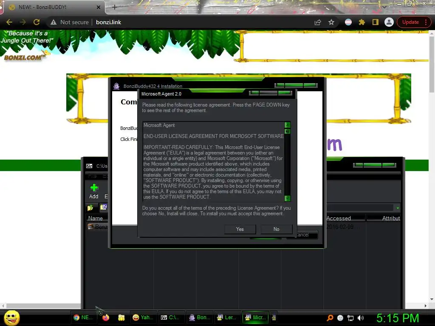Switch to Micr... taskbar item

[256, 318]
